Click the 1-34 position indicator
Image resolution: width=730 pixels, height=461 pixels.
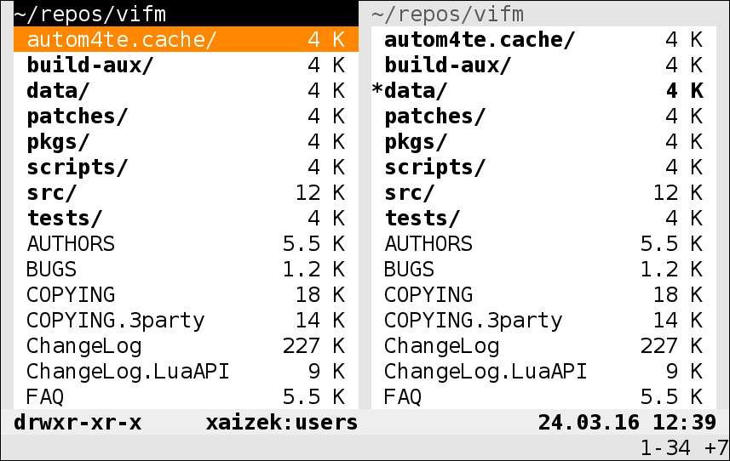665,447
